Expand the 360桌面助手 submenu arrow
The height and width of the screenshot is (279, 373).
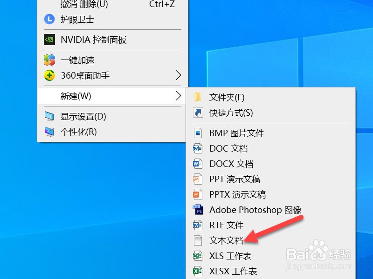(179, 75)
